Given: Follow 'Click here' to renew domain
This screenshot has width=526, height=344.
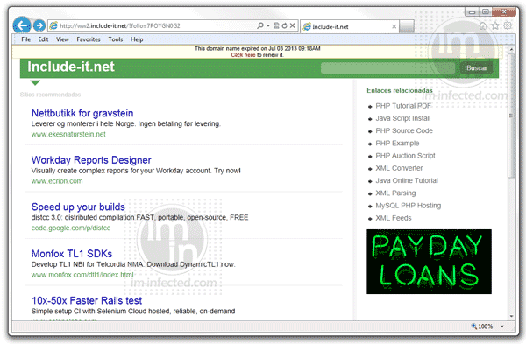Looking at the screenshot, I should pyautogui.click(x=243, y=55).
